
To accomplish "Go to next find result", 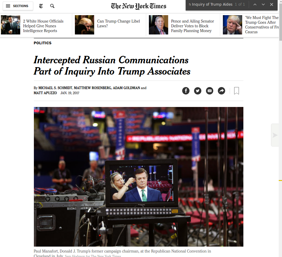I will click(263, 4).
